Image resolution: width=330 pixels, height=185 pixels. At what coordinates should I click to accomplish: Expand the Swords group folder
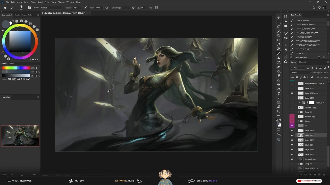(x=299, y=121)
